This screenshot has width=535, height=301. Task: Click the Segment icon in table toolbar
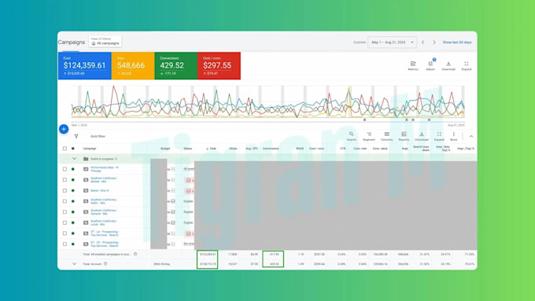point(369,134)
